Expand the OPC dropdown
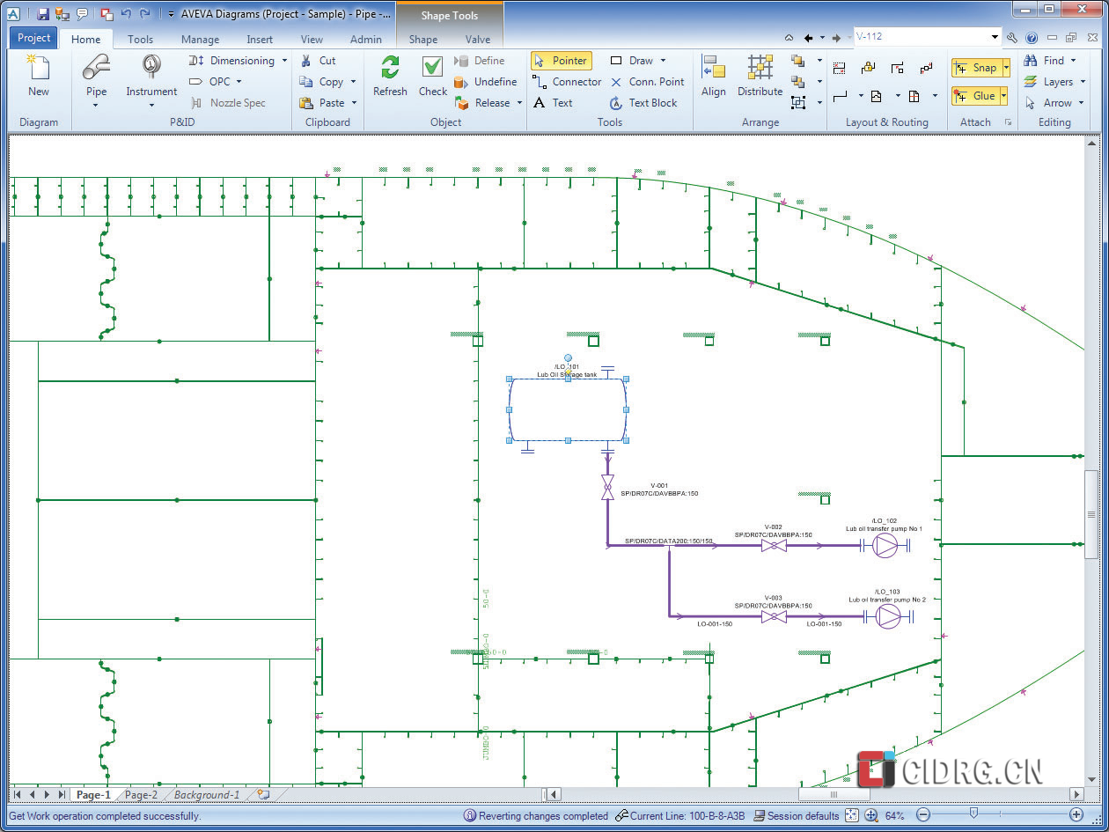 pyautogui.click(x=239, y=82)
